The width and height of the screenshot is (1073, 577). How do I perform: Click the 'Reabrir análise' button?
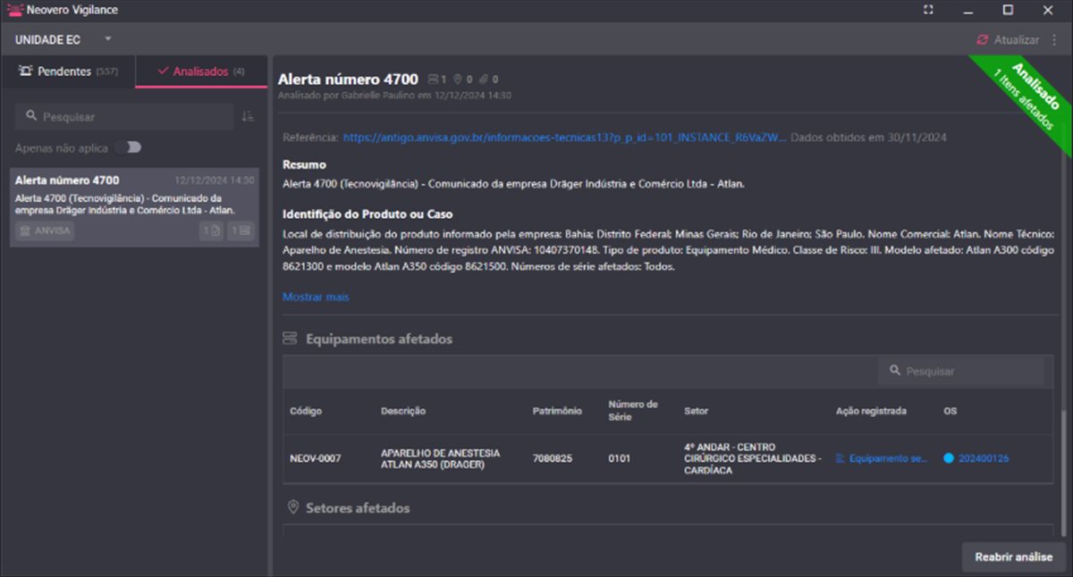point(1013,556)
